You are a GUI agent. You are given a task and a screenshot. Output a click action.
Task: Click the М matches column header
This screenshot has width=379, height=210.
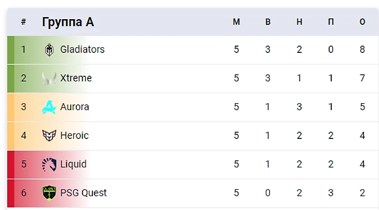pyautogui.click(x=236, y=22)
